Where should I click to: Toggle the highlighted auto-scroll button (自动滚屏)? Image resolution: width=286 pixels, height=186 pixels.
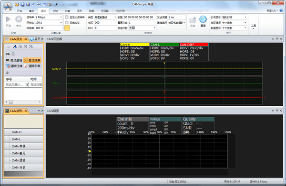click(x=32, y=60)
